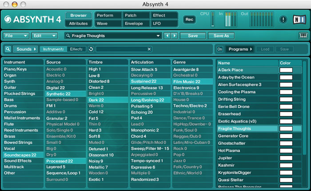Screen dimensions: 311x191
Task: Select the Electronica 9 genre attribute
Action: click(192, 88)
